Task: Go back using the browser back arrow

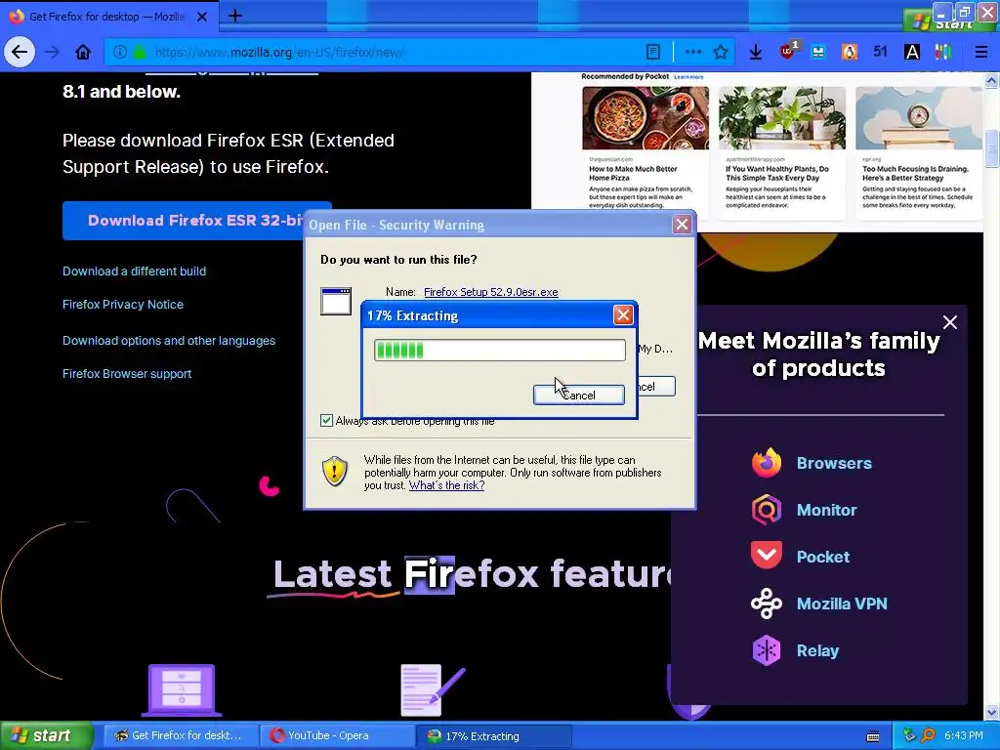Action: (x=20, y=53)
